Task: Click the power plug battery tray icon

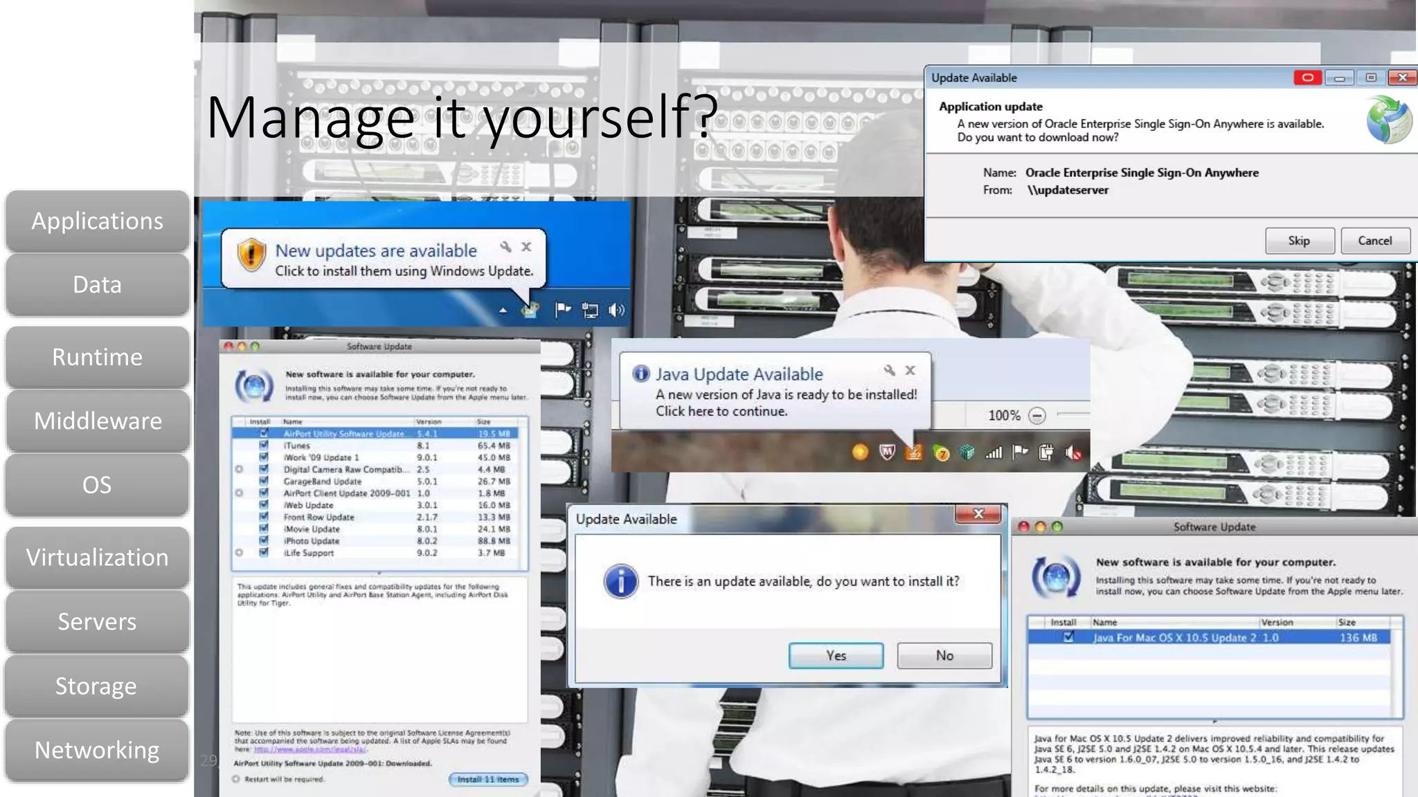Action: point(1046,452)
